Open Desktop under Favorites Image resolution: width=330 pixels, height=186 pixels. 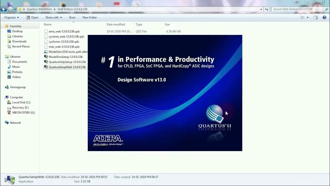coord(18,31)
